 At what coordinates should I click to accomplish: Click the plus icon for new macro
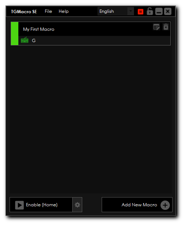[x=165, y=205]
